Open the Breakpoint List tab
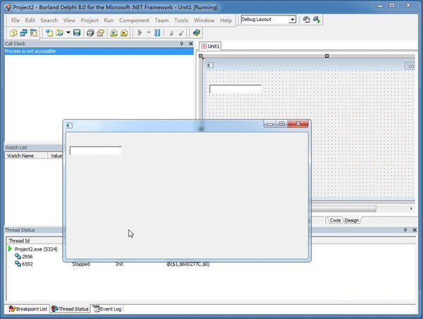Image resolution: width=423 pixels, height=319 pixels. click(28, 308)
